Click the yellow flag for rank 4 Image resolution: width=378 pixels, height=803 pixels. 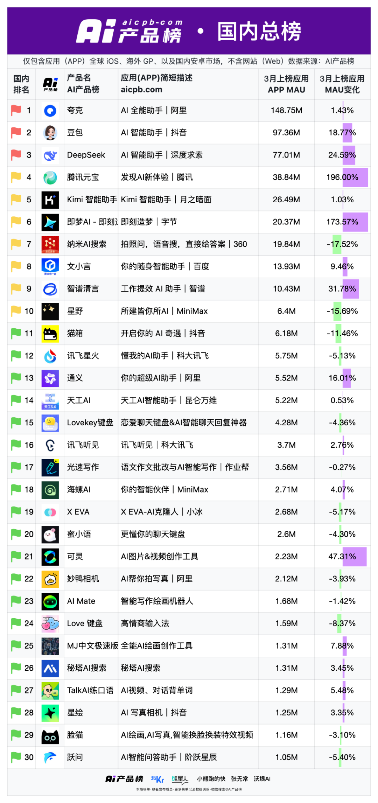(x=16, y=177)
